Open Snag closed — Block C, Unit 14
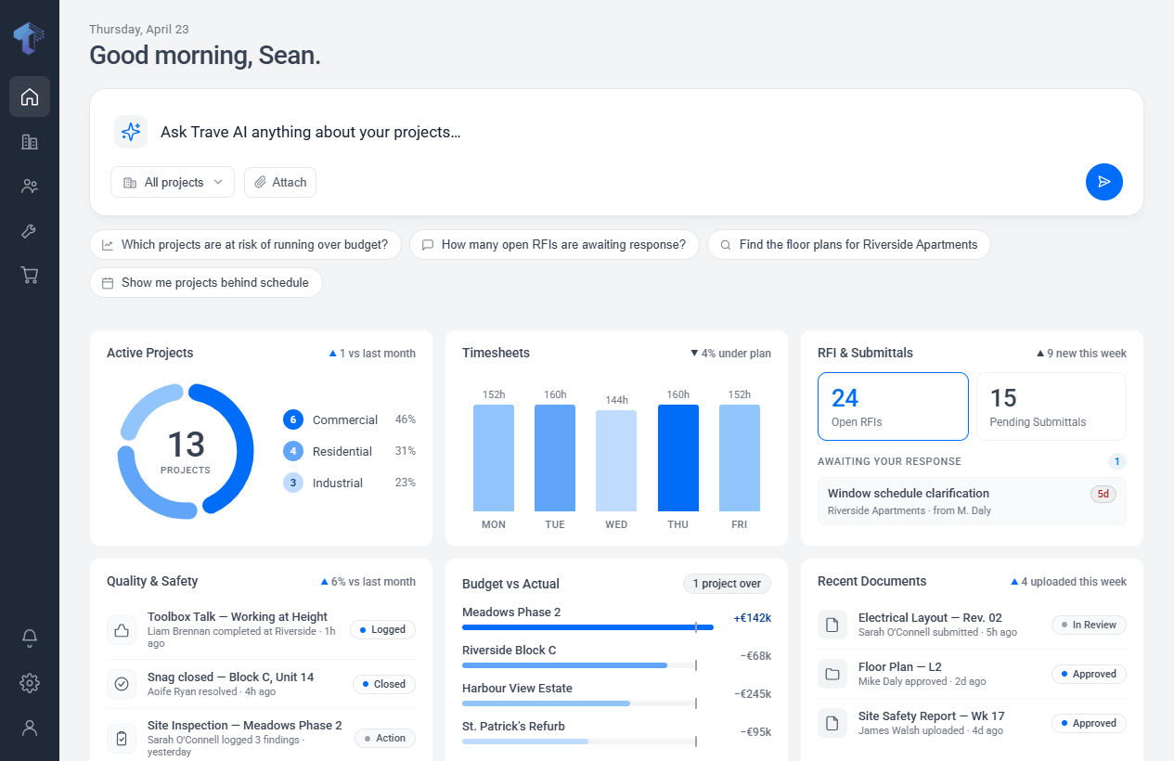 261,684
